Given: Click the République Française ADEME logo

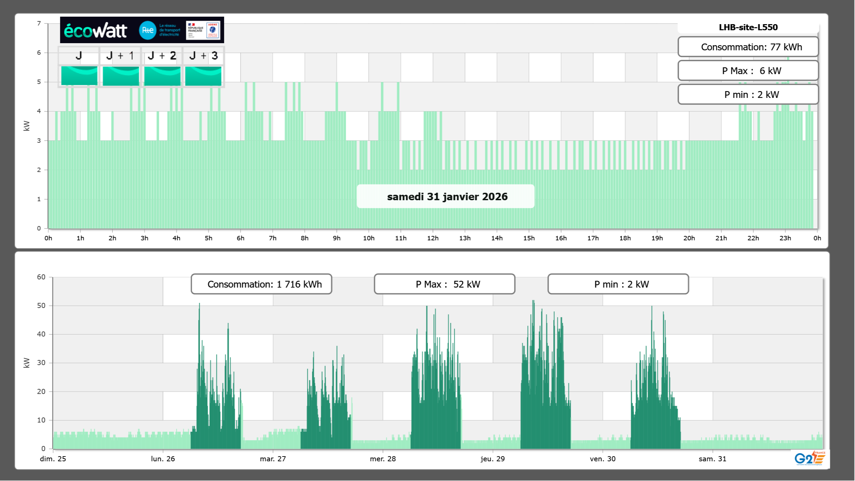Looking at the screenshot, I should [x=203, y=30].
